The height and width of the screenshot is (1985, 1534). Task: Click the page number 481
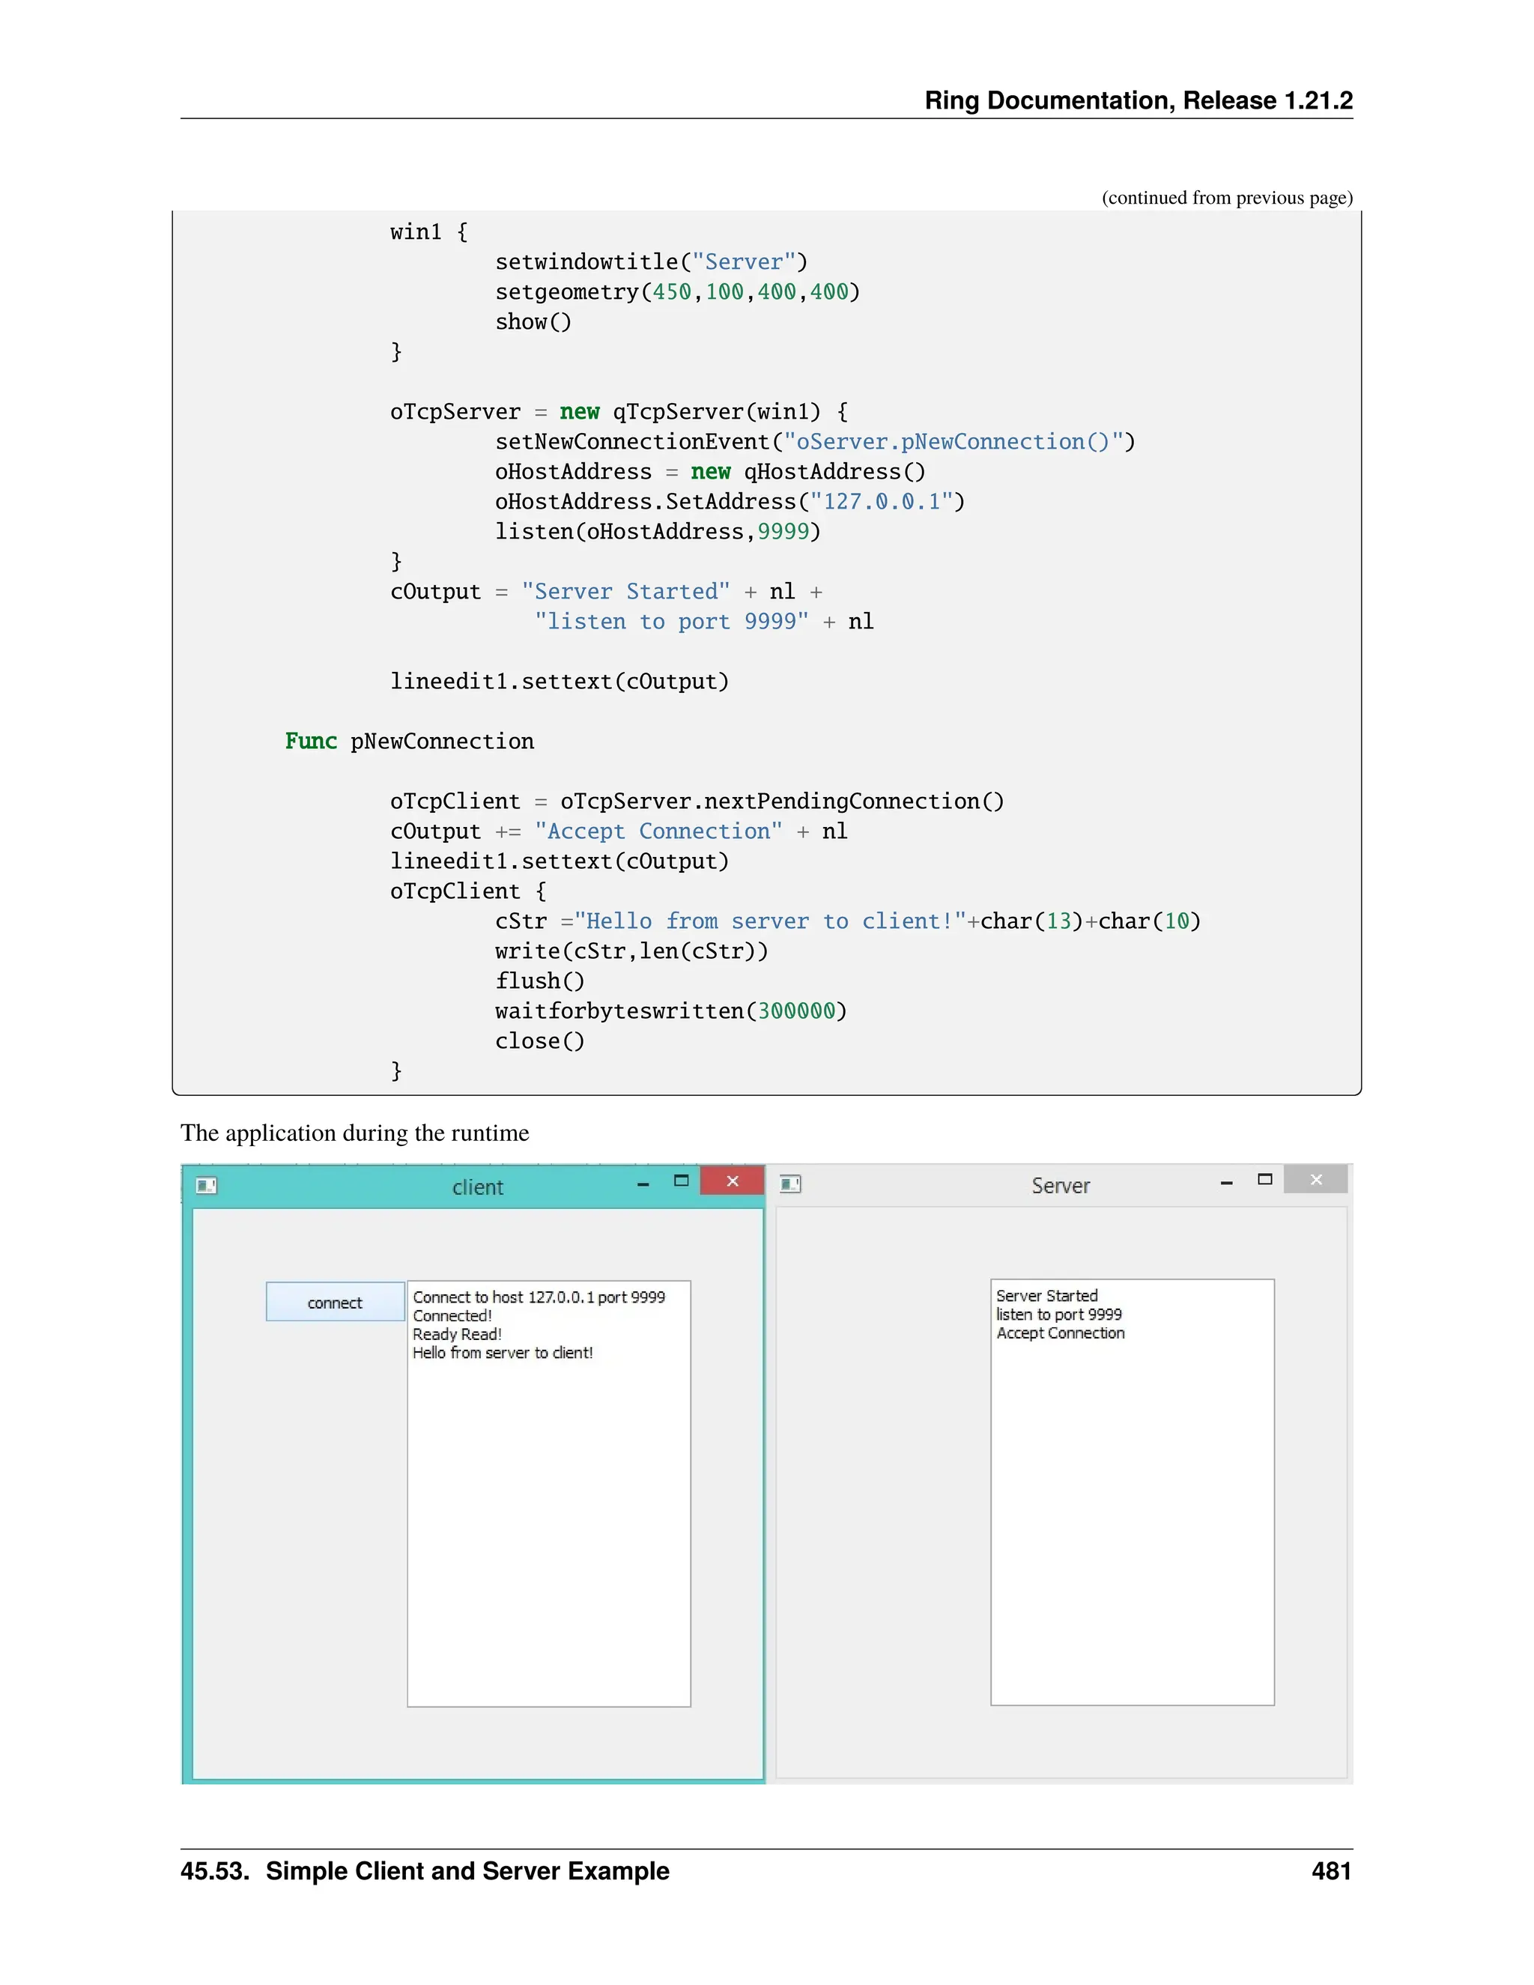point(1331,1870)
